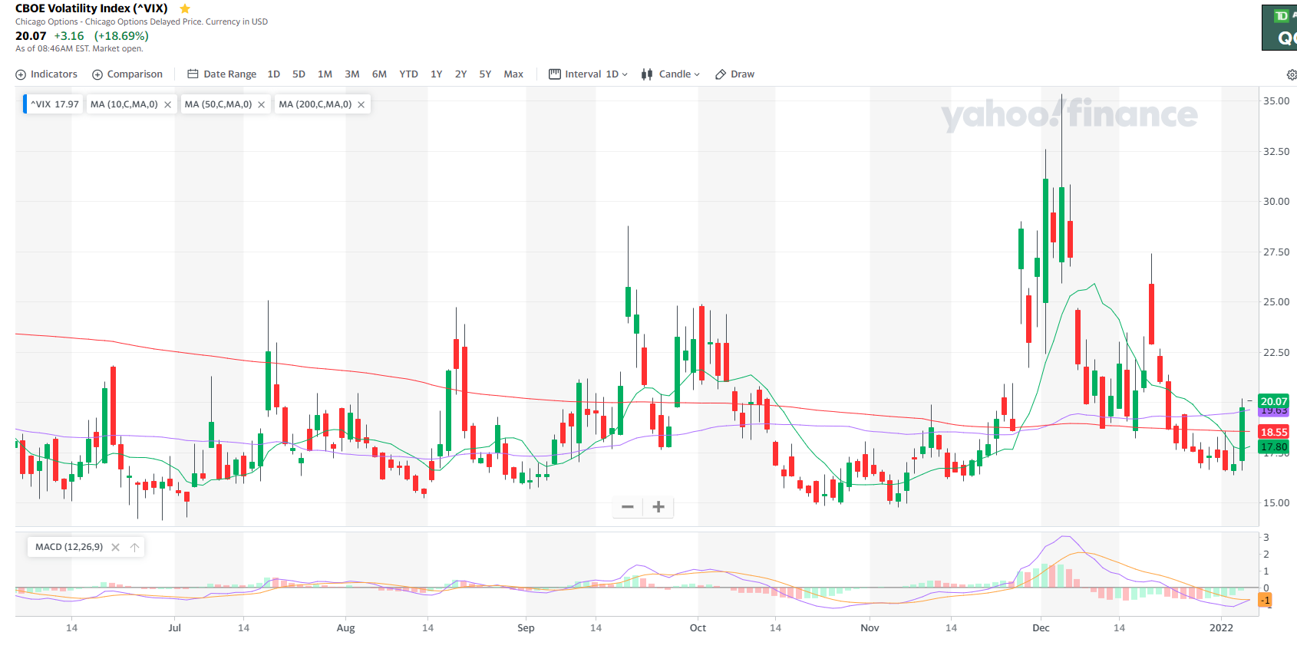Screen dimensions: 1297x652
Task: Click the 20.07 green price tag
Action: click(x=1274, y=401)
